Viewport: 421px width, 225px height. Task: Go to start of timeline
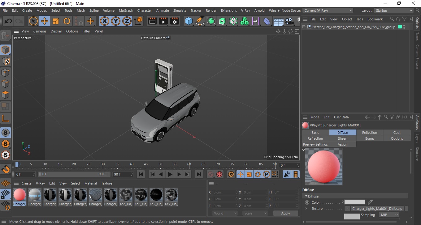click(x=141, y=174)
